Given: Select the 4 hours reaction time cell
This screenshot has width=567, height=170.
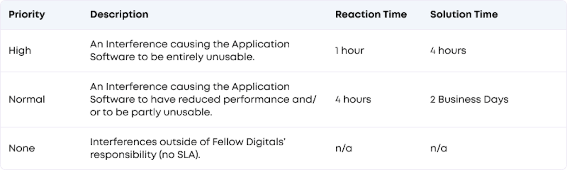Looking at the screenshot, I should [353, 99].
